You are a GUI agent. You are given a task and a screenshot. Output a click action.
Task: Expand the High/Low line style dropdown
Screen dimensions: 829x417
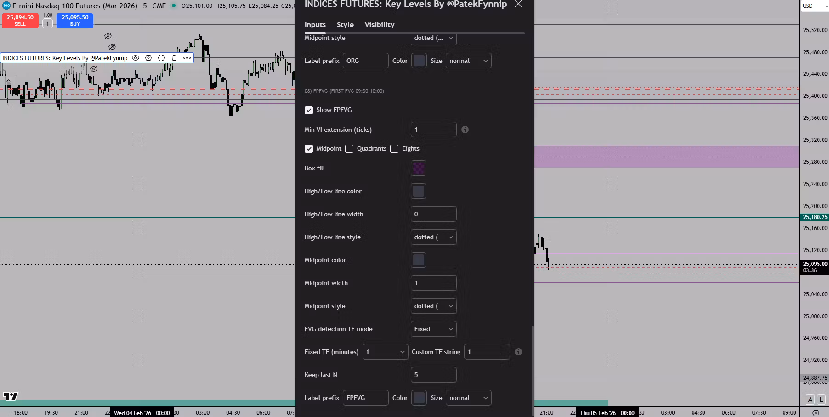pos(433,237)
